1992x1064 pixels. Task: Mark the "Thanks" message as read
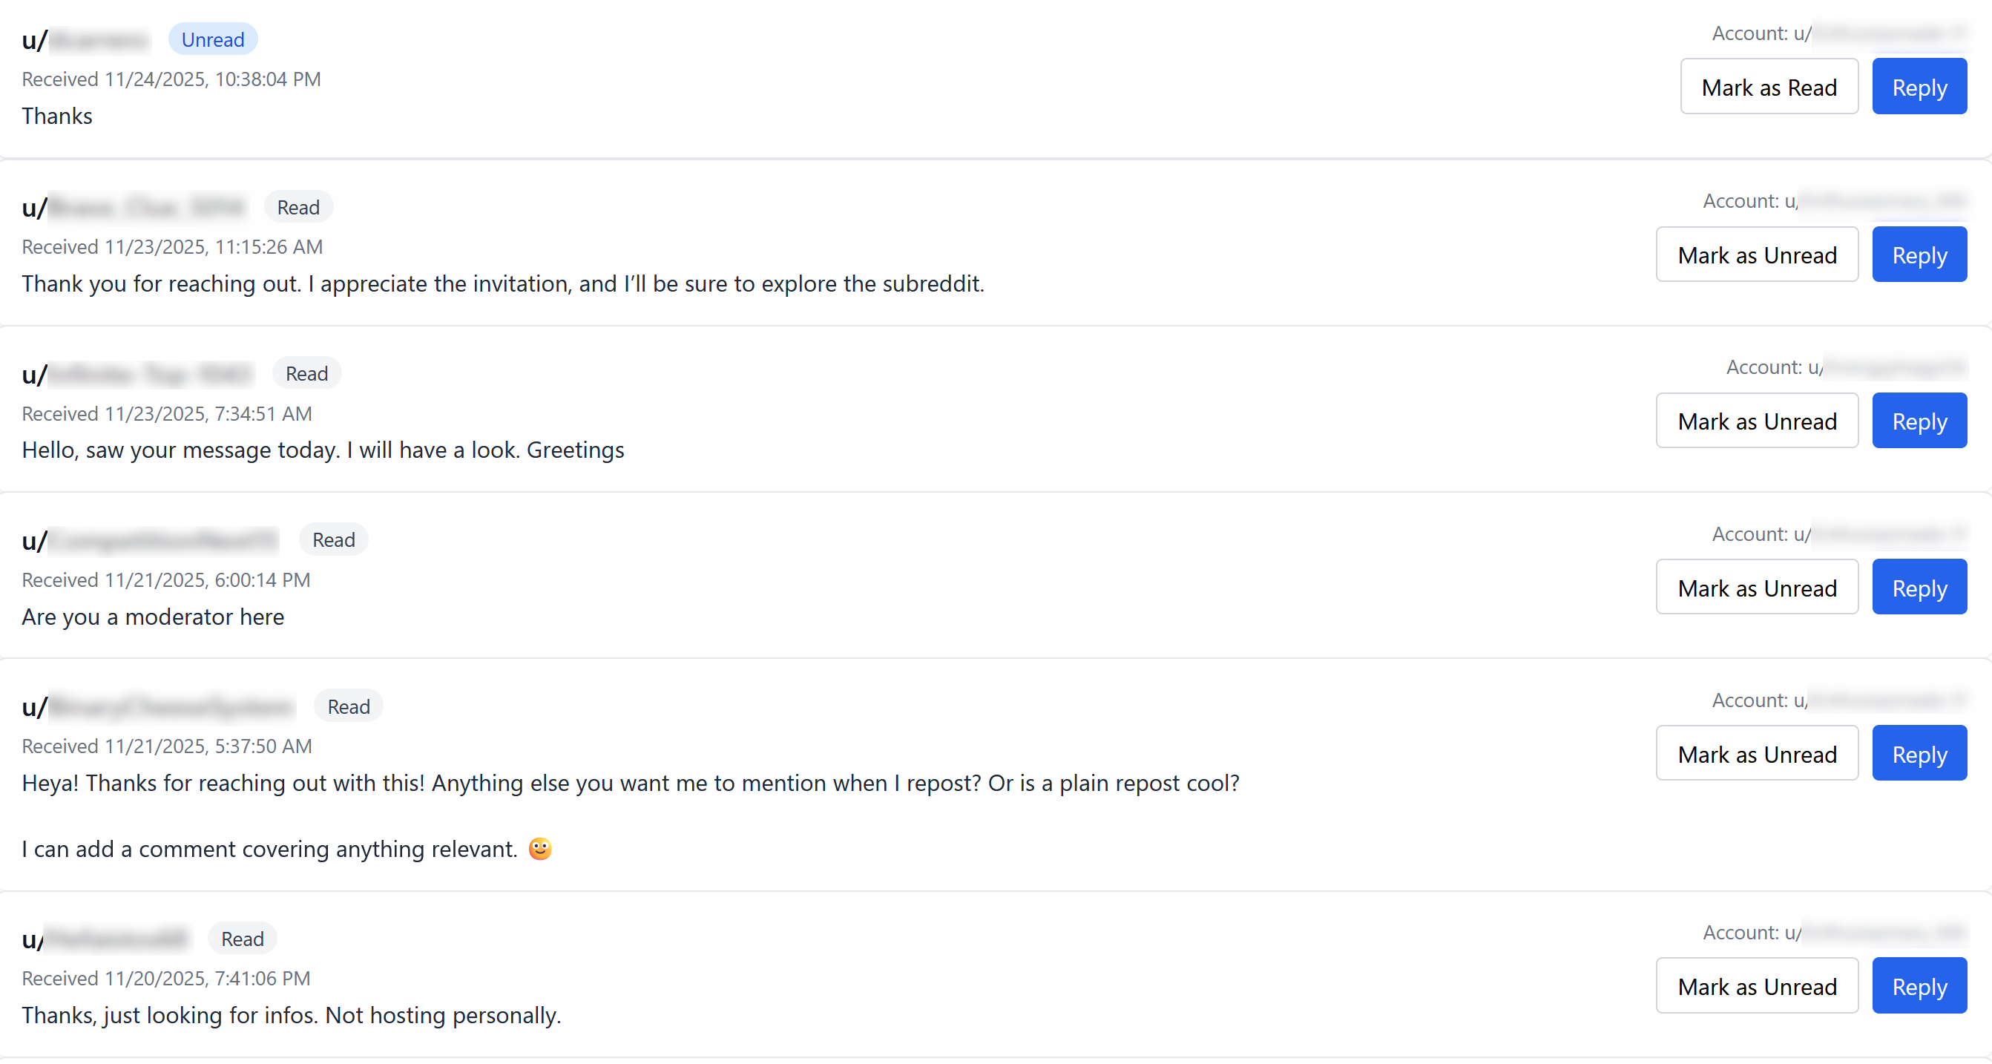[x=1769, y=88]
